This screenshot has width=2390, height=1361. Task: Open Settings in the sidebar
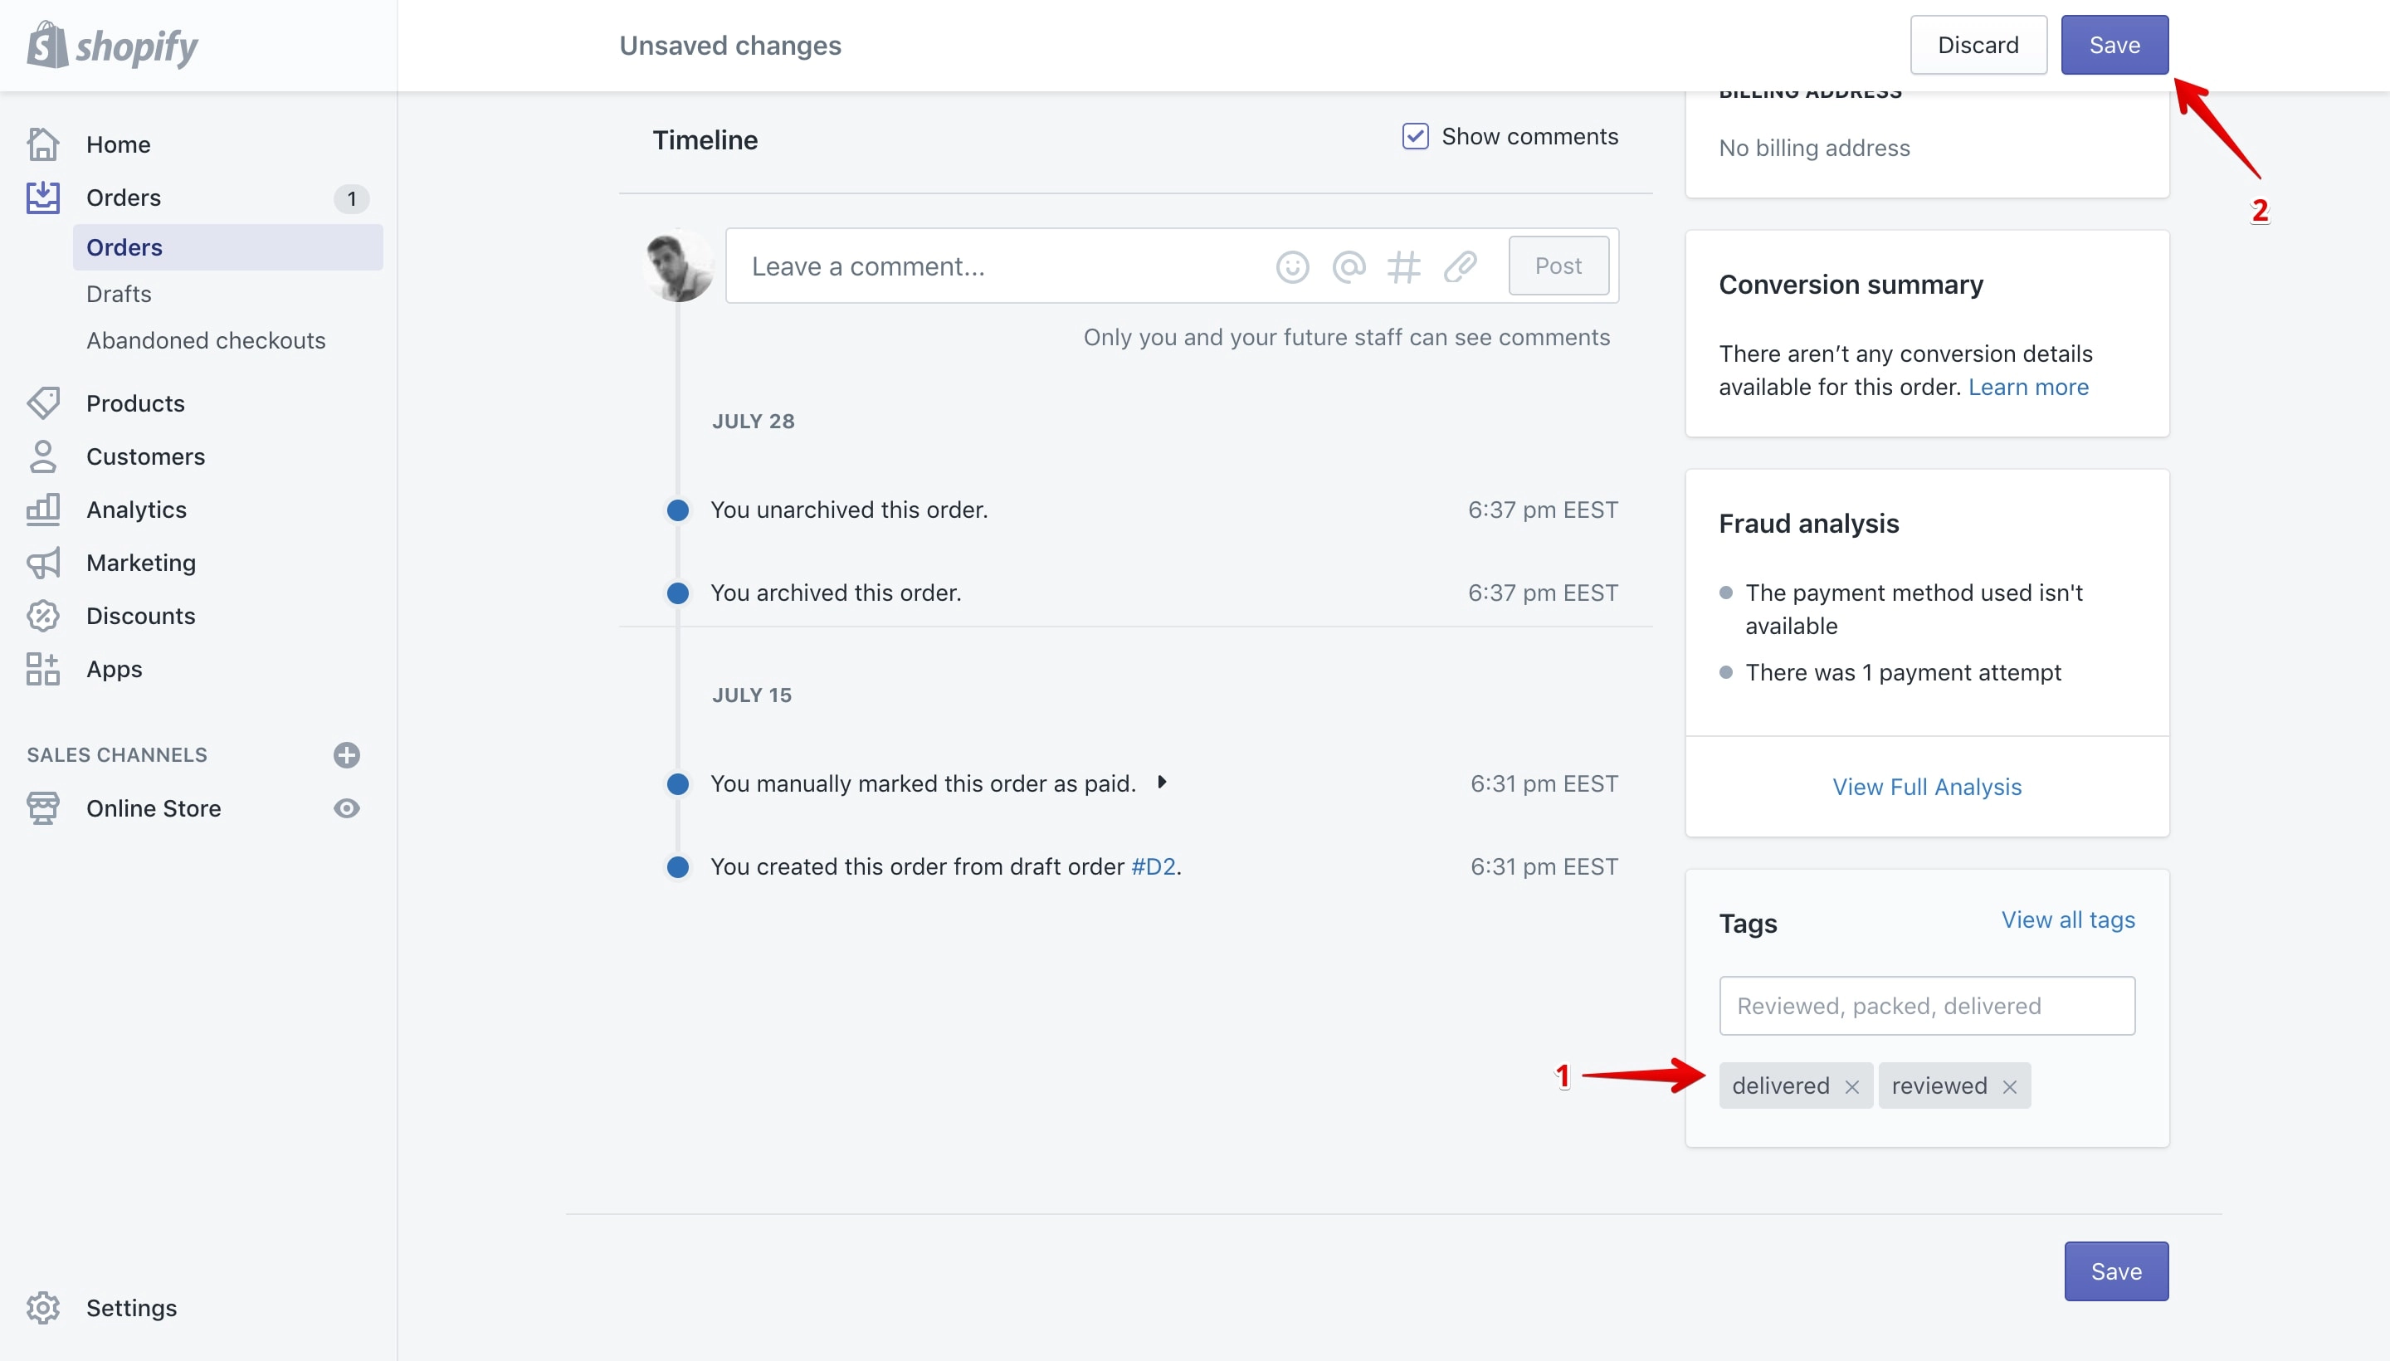point(131,1308)
